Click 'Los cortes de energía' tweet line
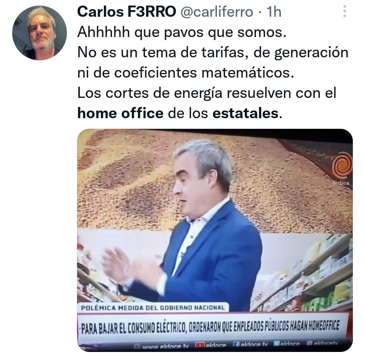 coord(207,93)
